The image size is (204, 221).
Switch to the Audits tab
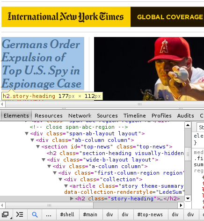[186, 116]
